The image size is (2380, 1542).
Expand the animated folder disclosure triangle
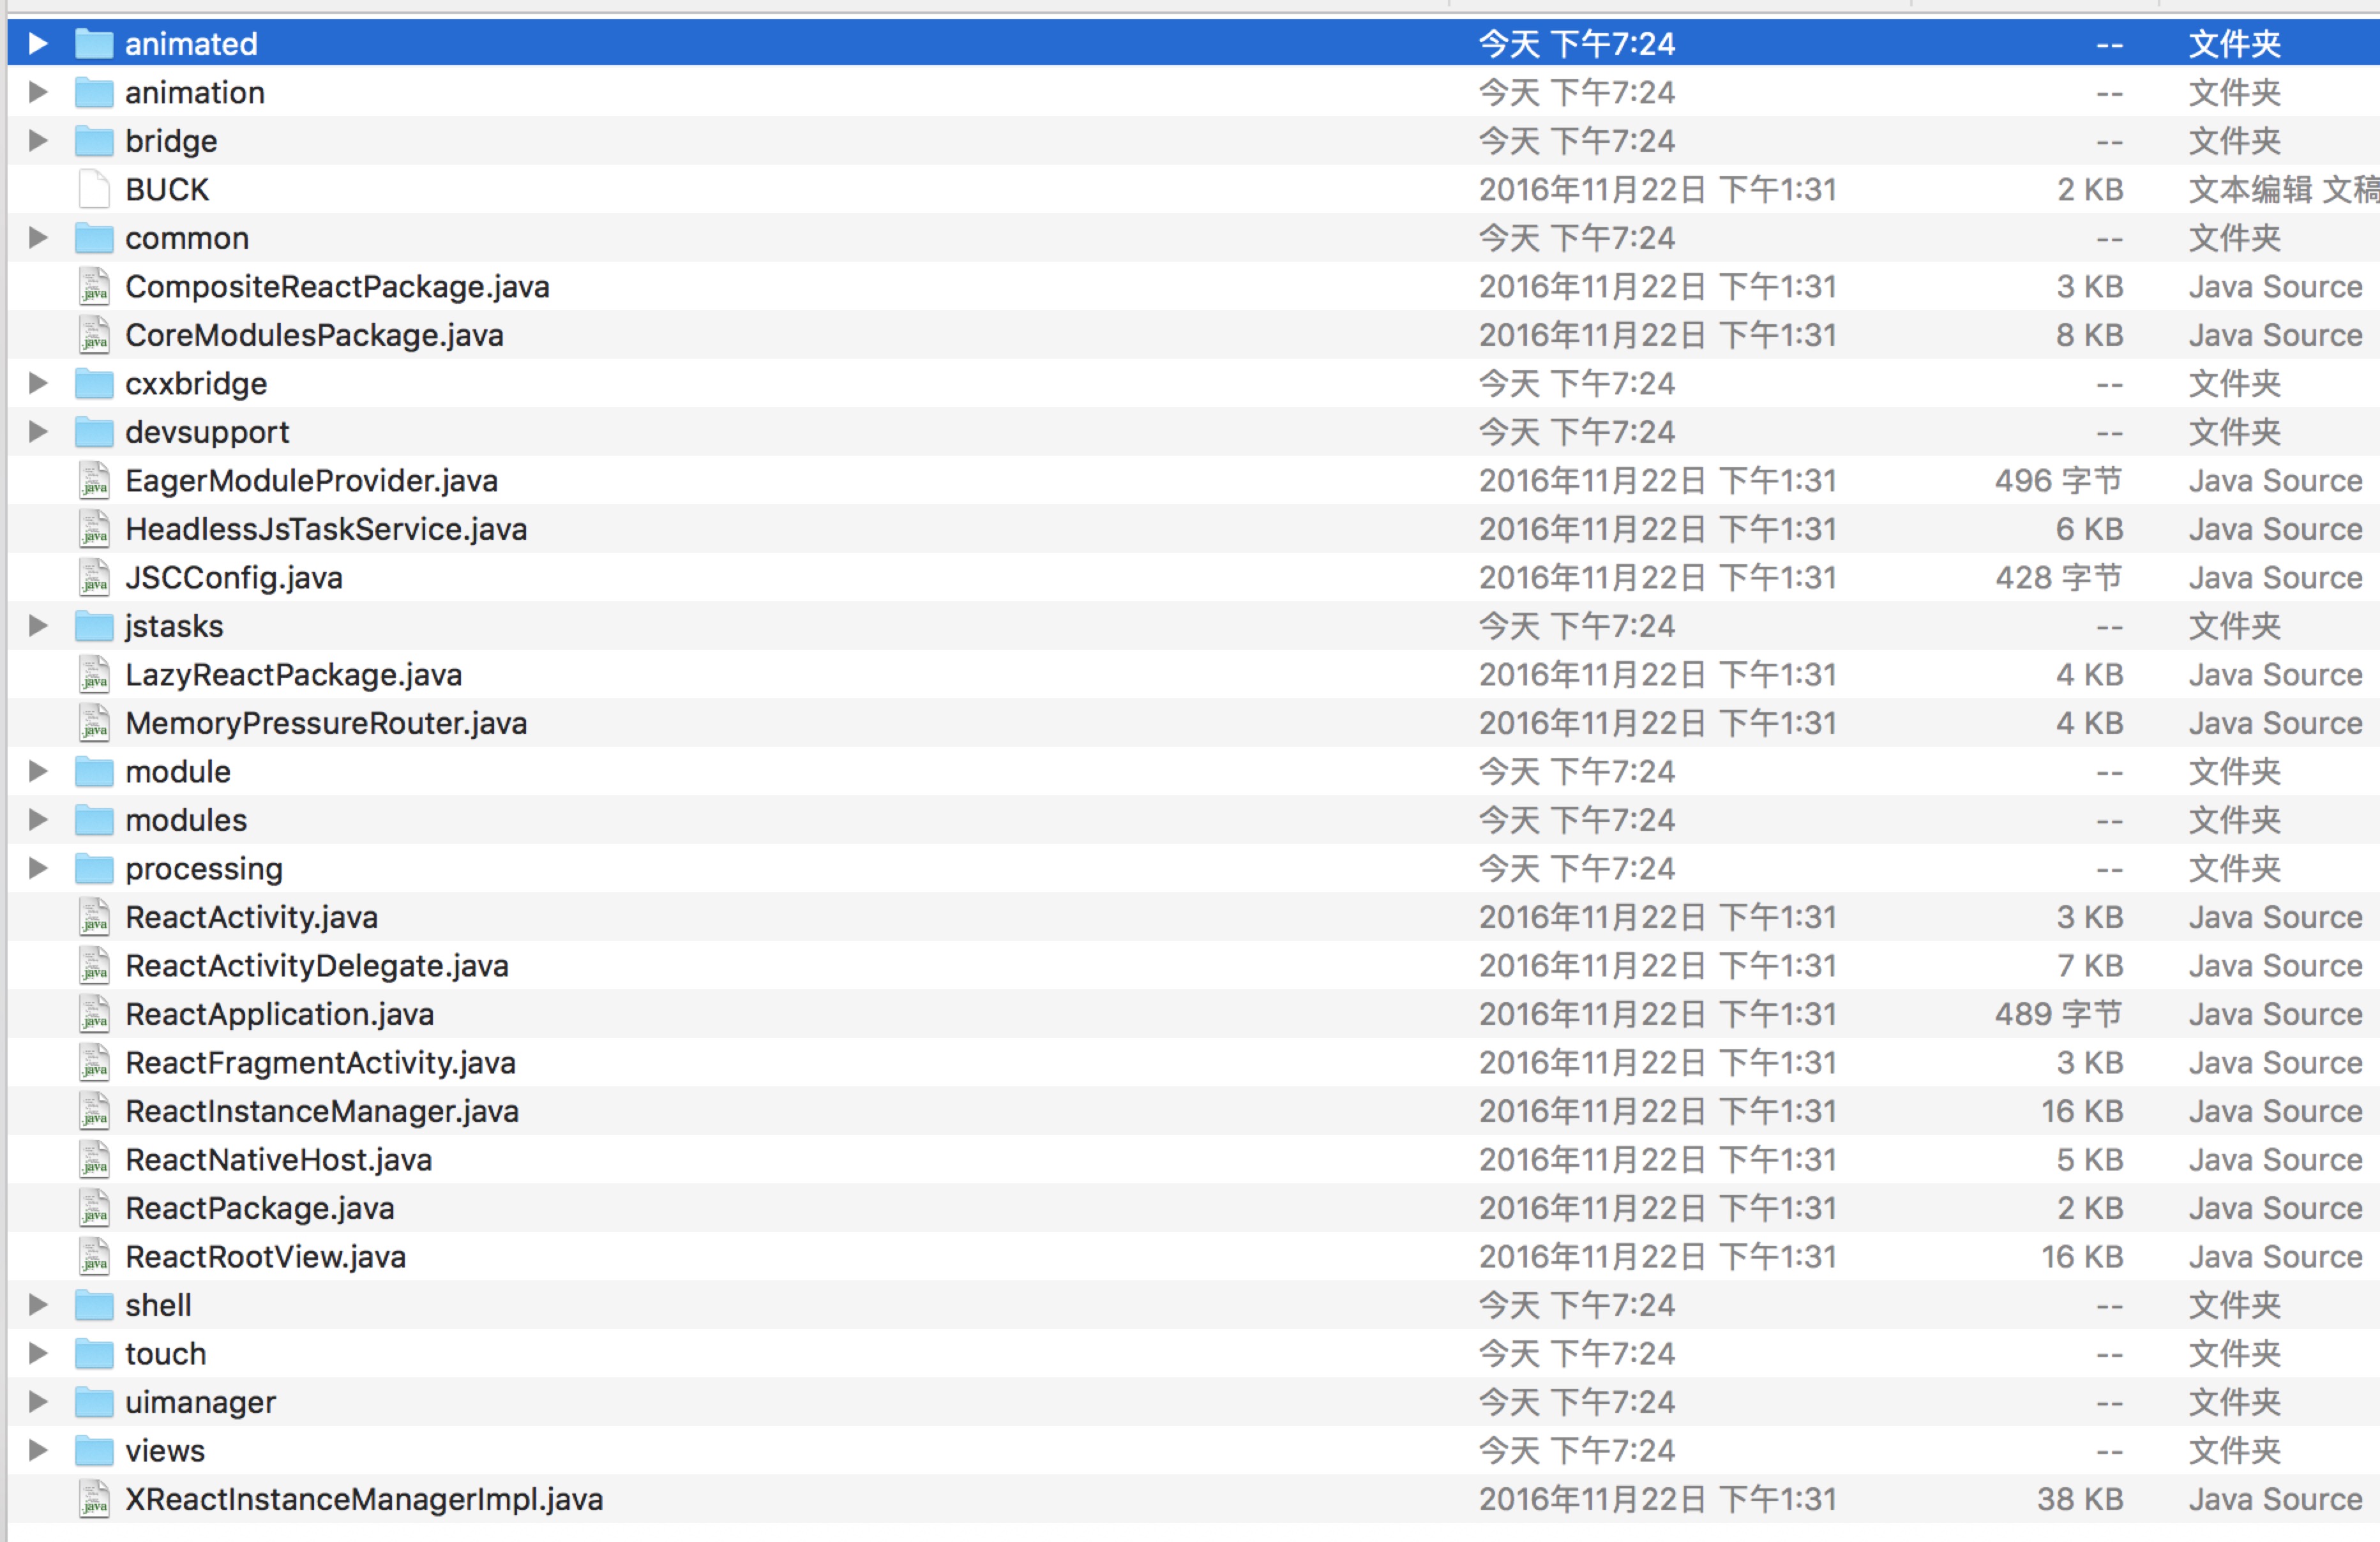tap(38, 43)
